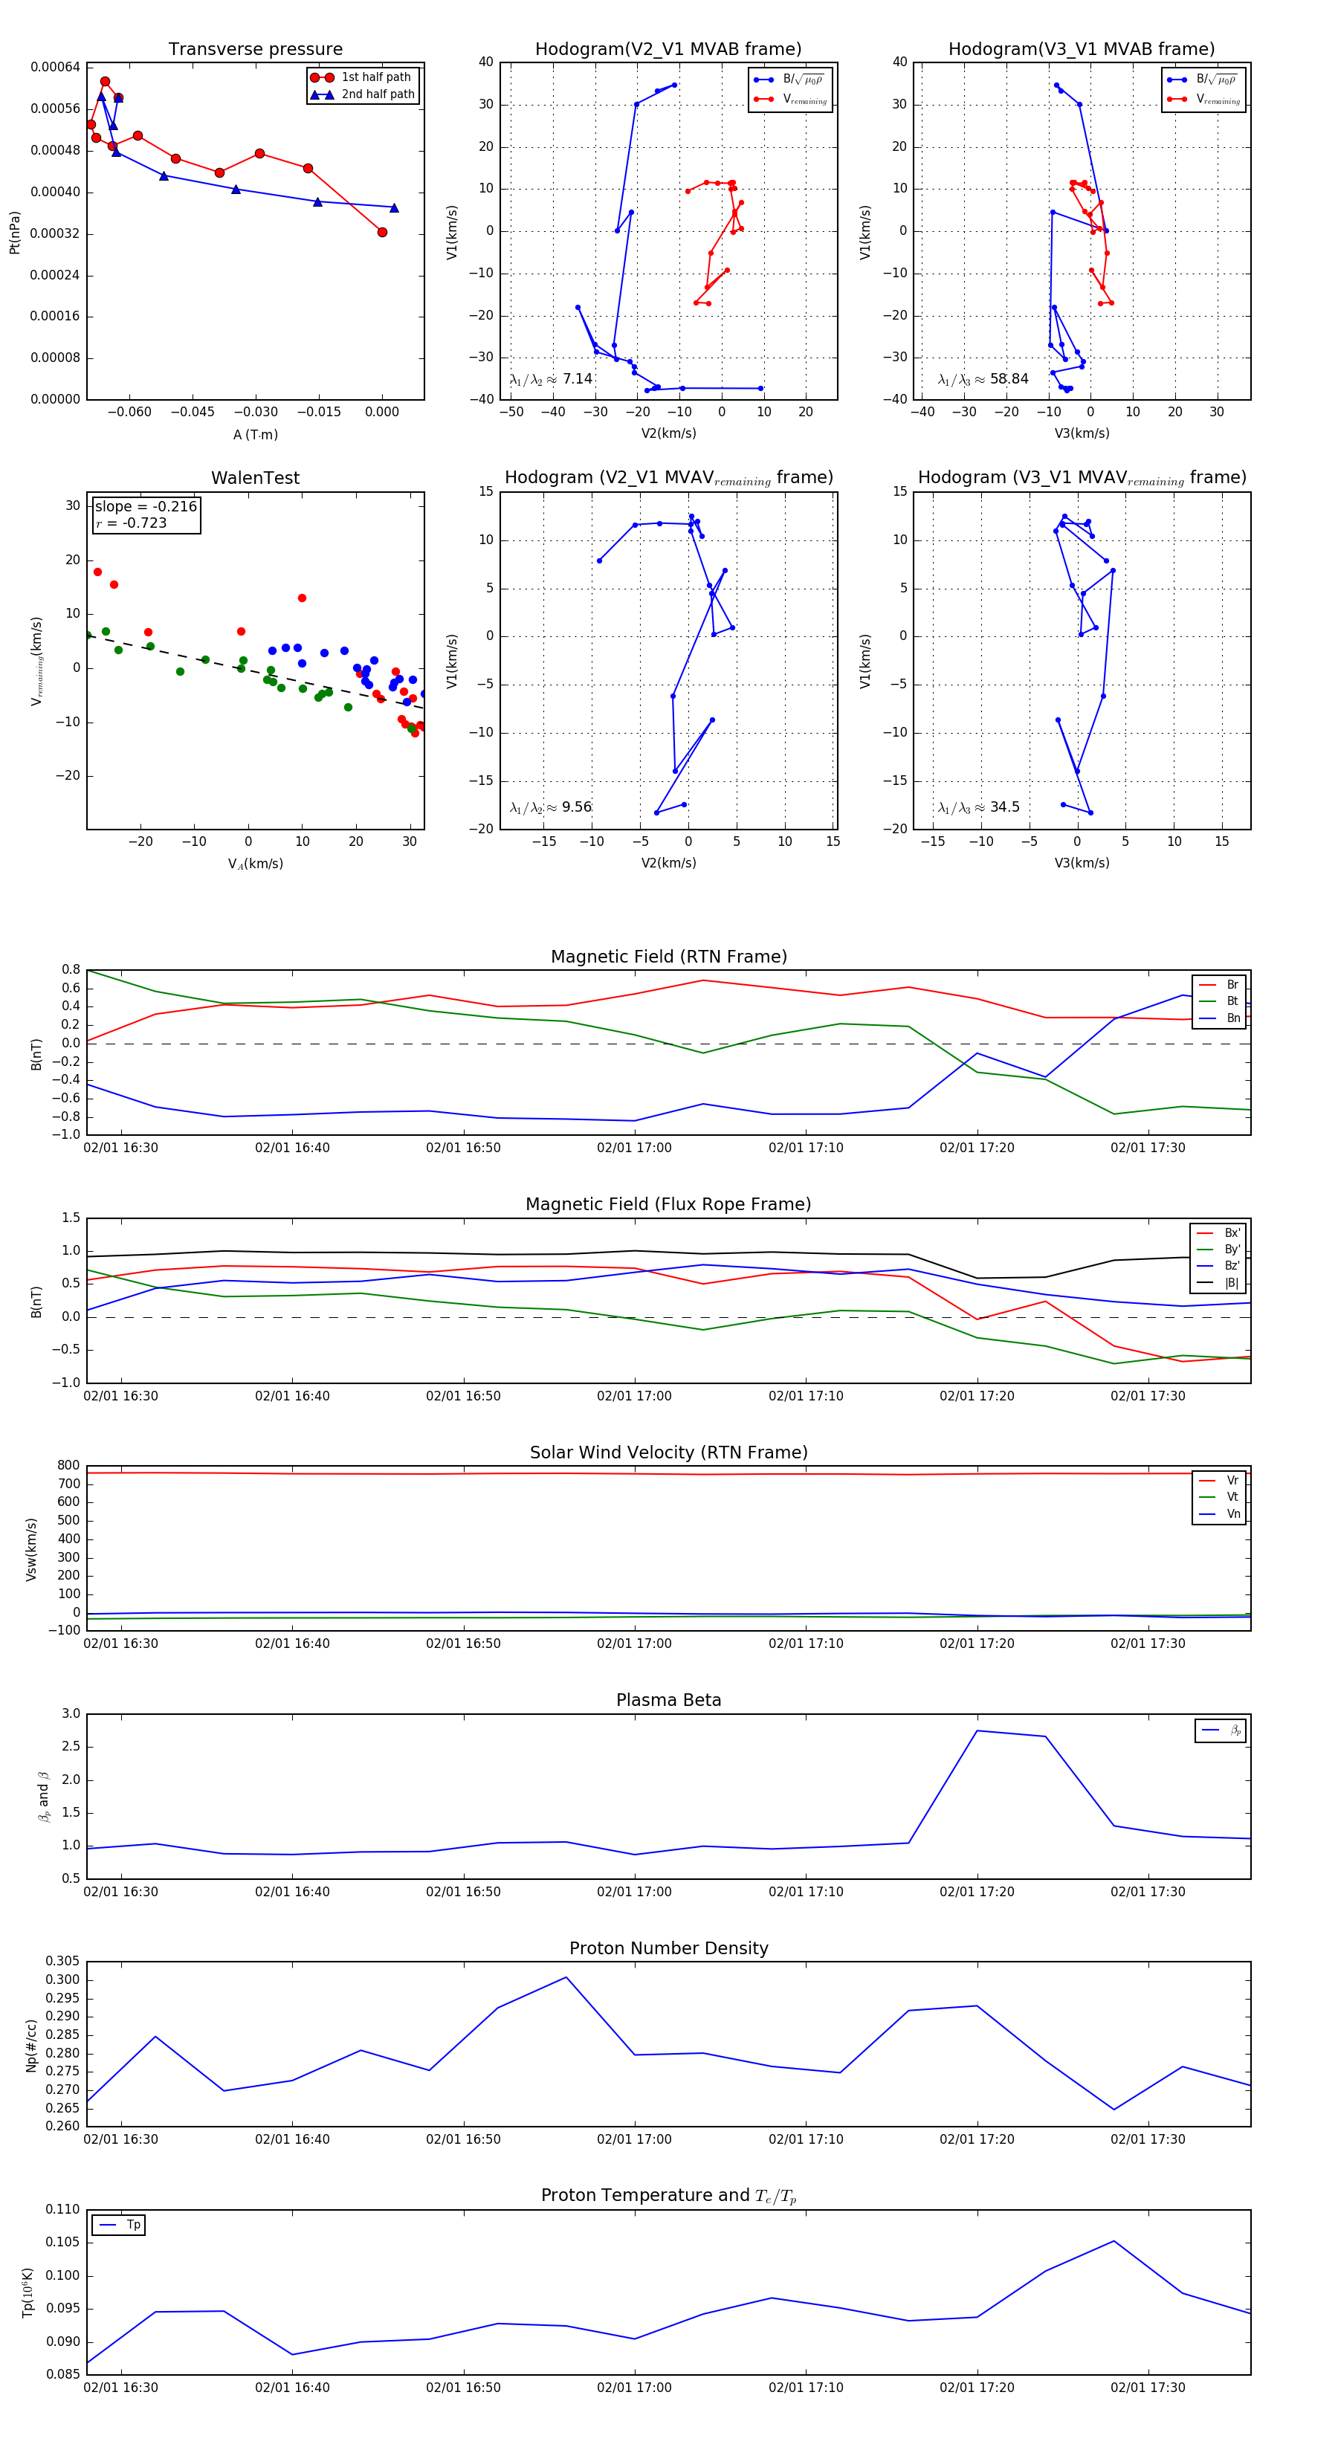Click the 'Hodogram (V3_V1 MVAV remaining frame)' title
Viewport: 1338px width, 2453px height.
point(1082,478)
